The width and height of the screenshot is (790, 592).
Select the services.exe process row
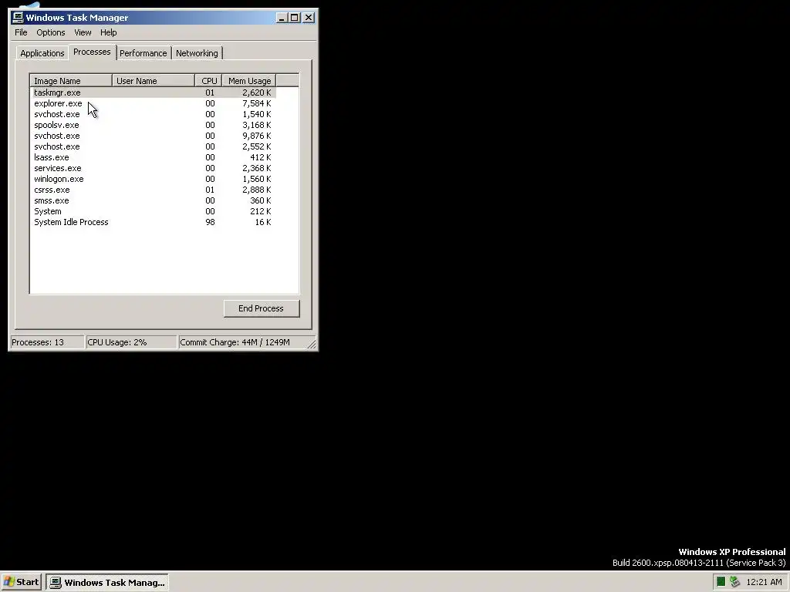point(154,168)
